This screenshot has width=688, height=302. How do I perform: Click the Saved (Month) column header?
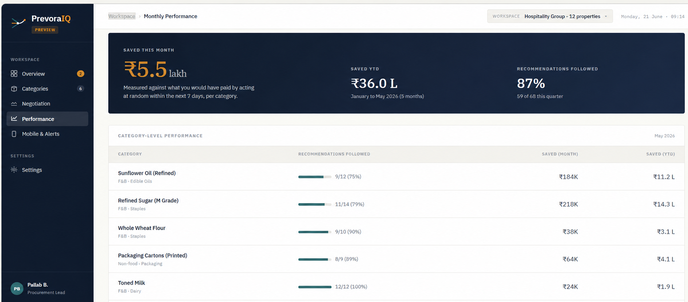[560, 154]
